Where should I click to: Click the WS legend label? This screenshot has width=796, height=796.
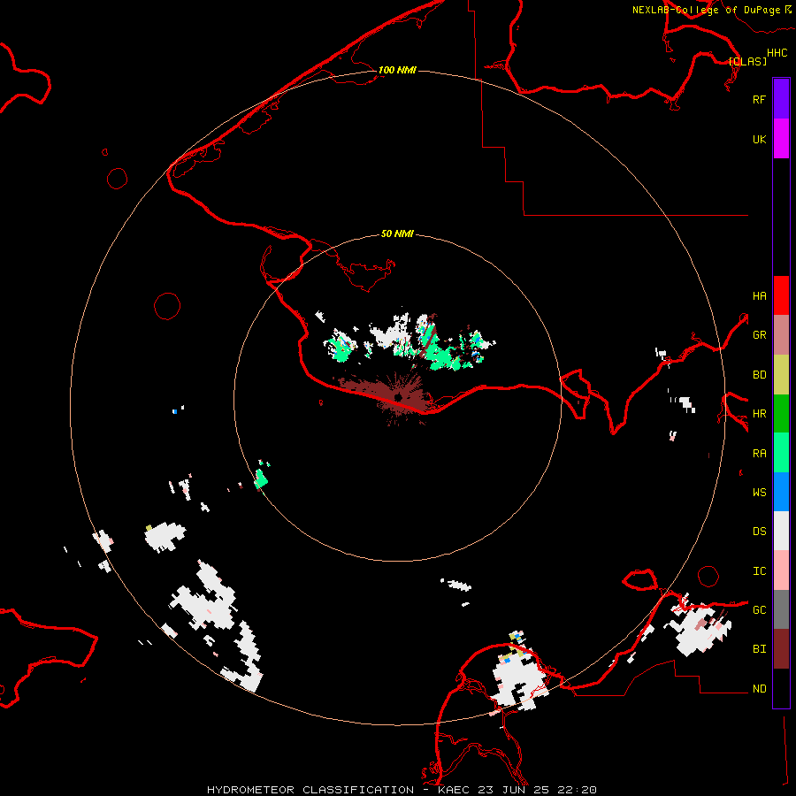[x=759, y=493]
